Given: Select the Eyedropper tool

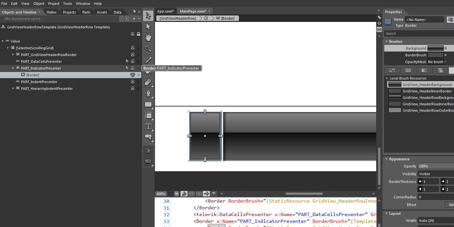Looking at the screenshot, I should click(148, 60).
